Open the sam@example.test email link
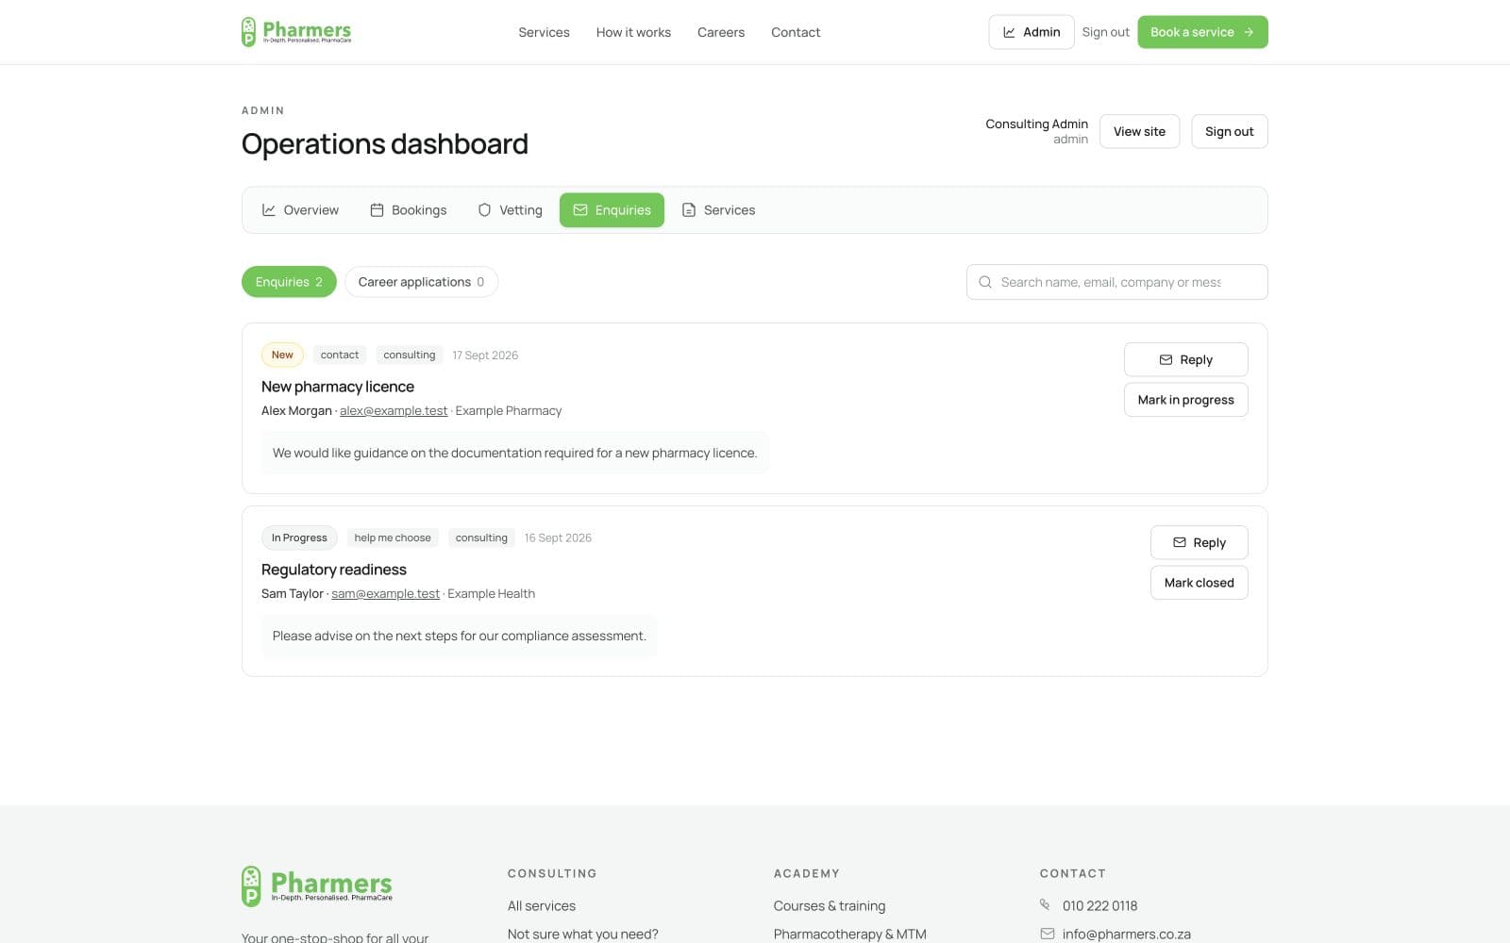 click(x=385, y=594)
